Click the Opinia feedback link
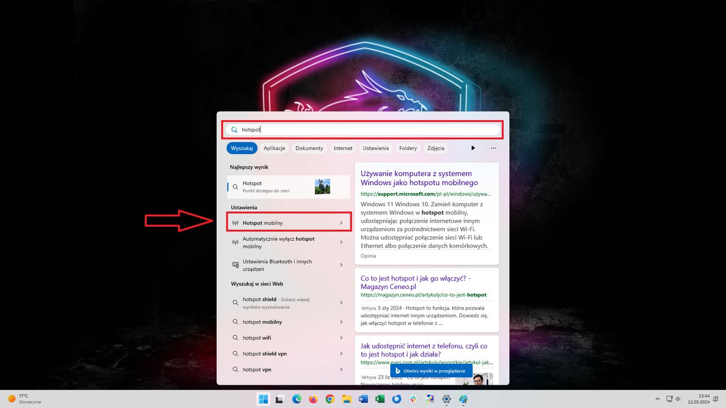This screenshot has height=408, width=726. pyautogui.click(x=368, y=256)
